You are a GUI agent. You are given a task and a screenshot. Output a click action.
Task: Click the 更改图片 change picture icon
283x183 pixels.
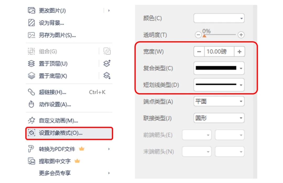point(31,10)
